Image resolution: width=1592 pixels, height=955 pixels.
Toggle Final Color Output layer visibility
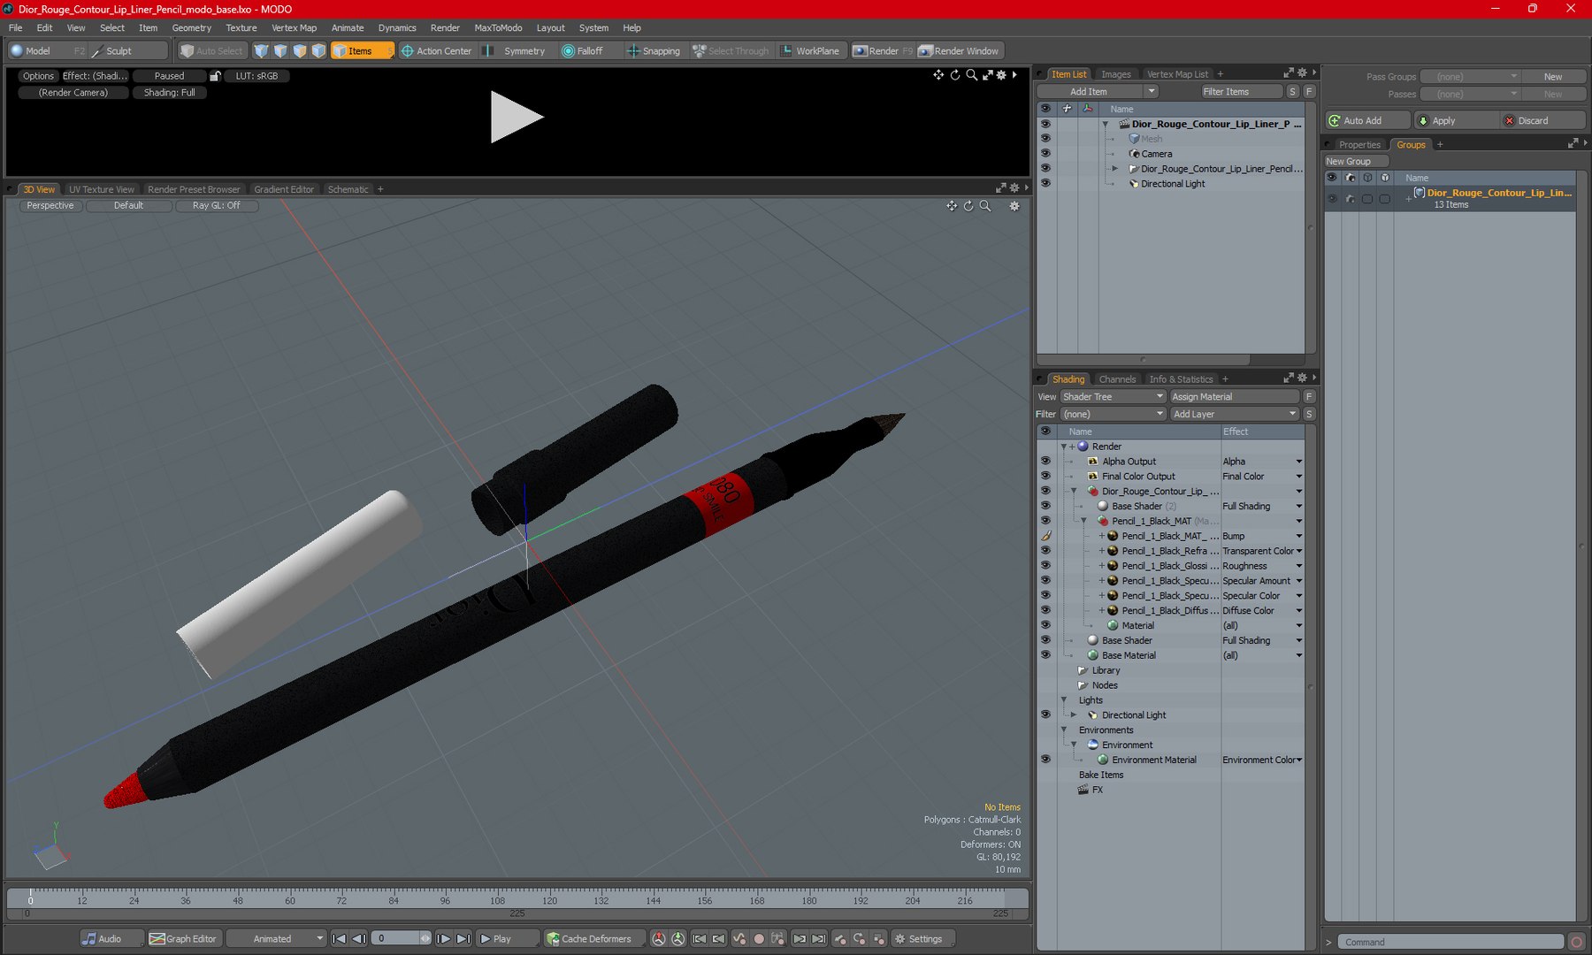point(1045,477)
